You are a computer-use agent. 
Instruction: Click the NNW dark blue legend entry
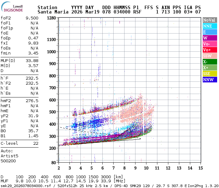(209, 80)
